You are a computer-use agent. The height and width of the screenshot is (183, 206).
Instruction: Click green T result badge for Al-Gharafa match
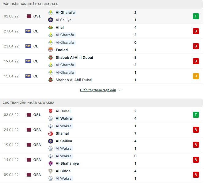coord(196,16)
